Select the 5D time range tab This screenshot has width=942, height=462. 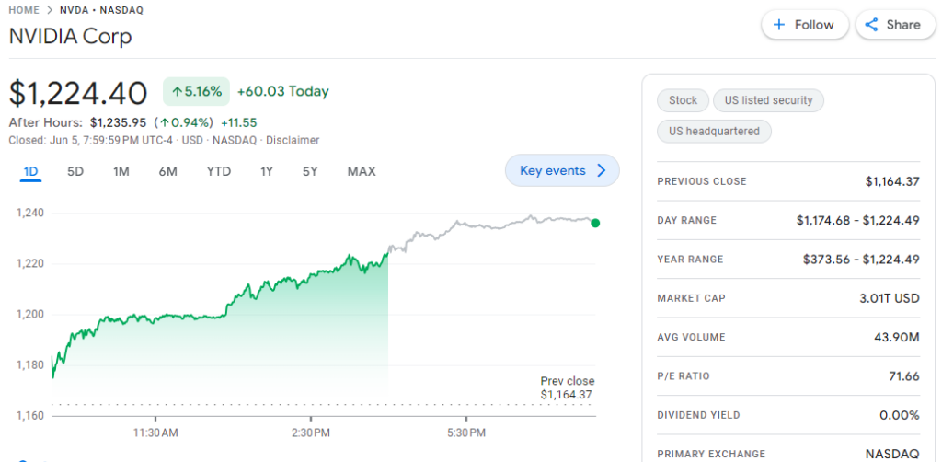point(75,171)
